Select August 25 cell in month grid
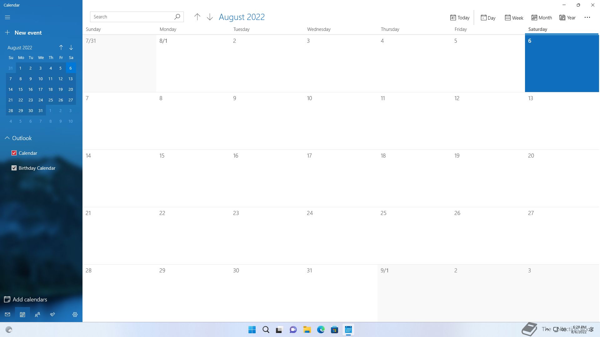Screen dimensions: 600x337 414,236
